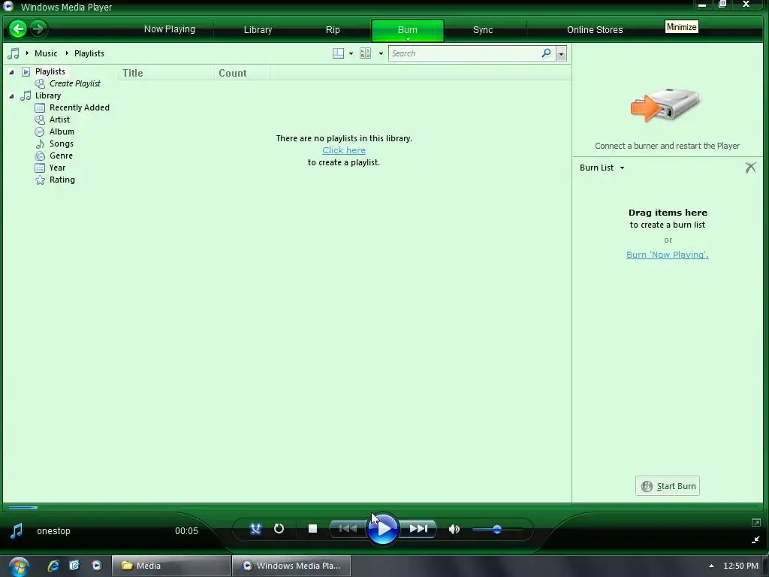
Task: Click Burn 'Now Playing' link
Action: (667, 255)
